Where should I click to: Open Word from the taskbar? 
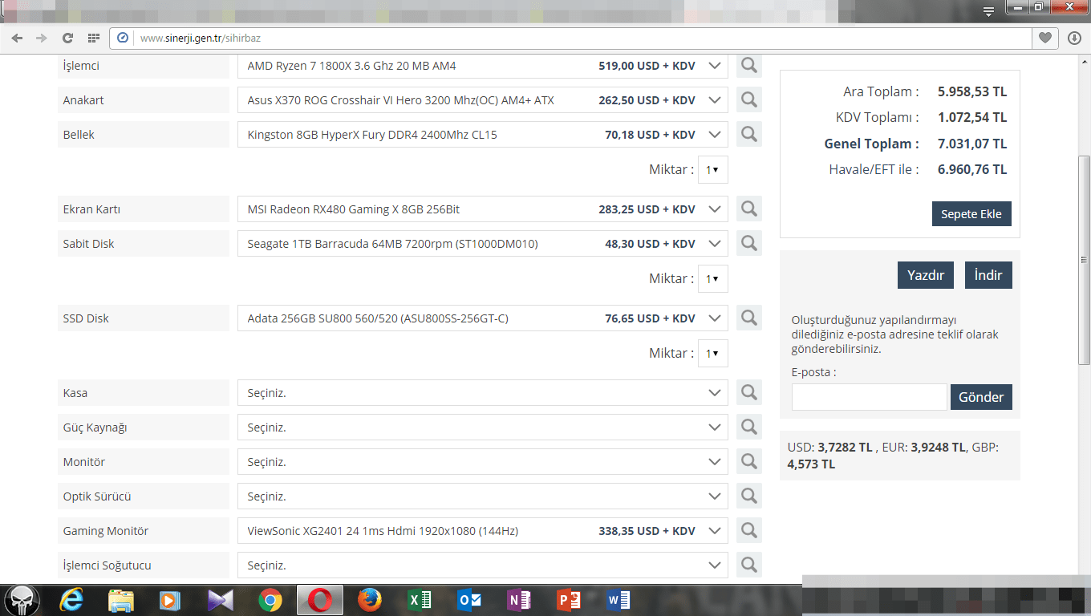[x=619, y=600]
